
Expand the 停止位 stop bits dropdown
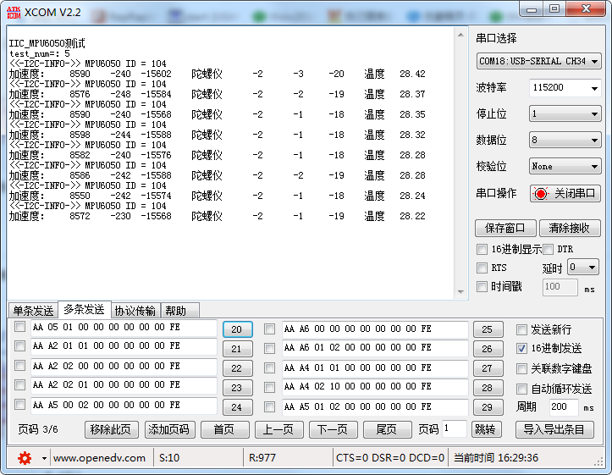tap(565, 114)
